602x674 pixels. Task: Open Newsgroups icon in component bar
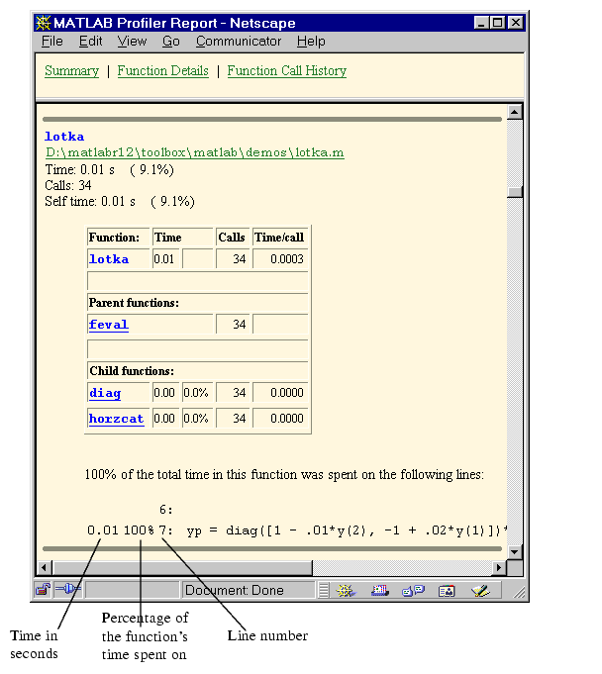(x=412, y=590)
